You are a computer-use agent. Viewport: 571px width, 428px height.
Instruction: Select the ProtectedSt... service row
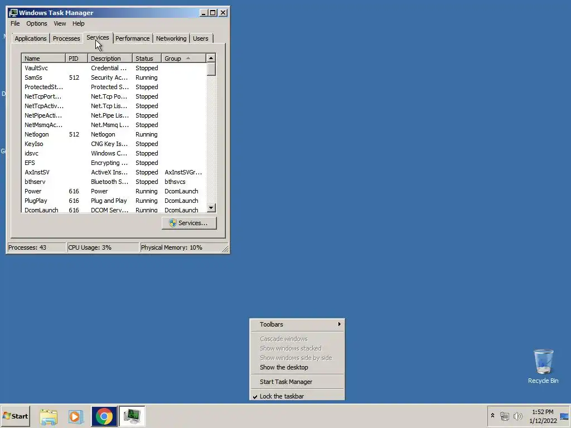tap(114, 87)
